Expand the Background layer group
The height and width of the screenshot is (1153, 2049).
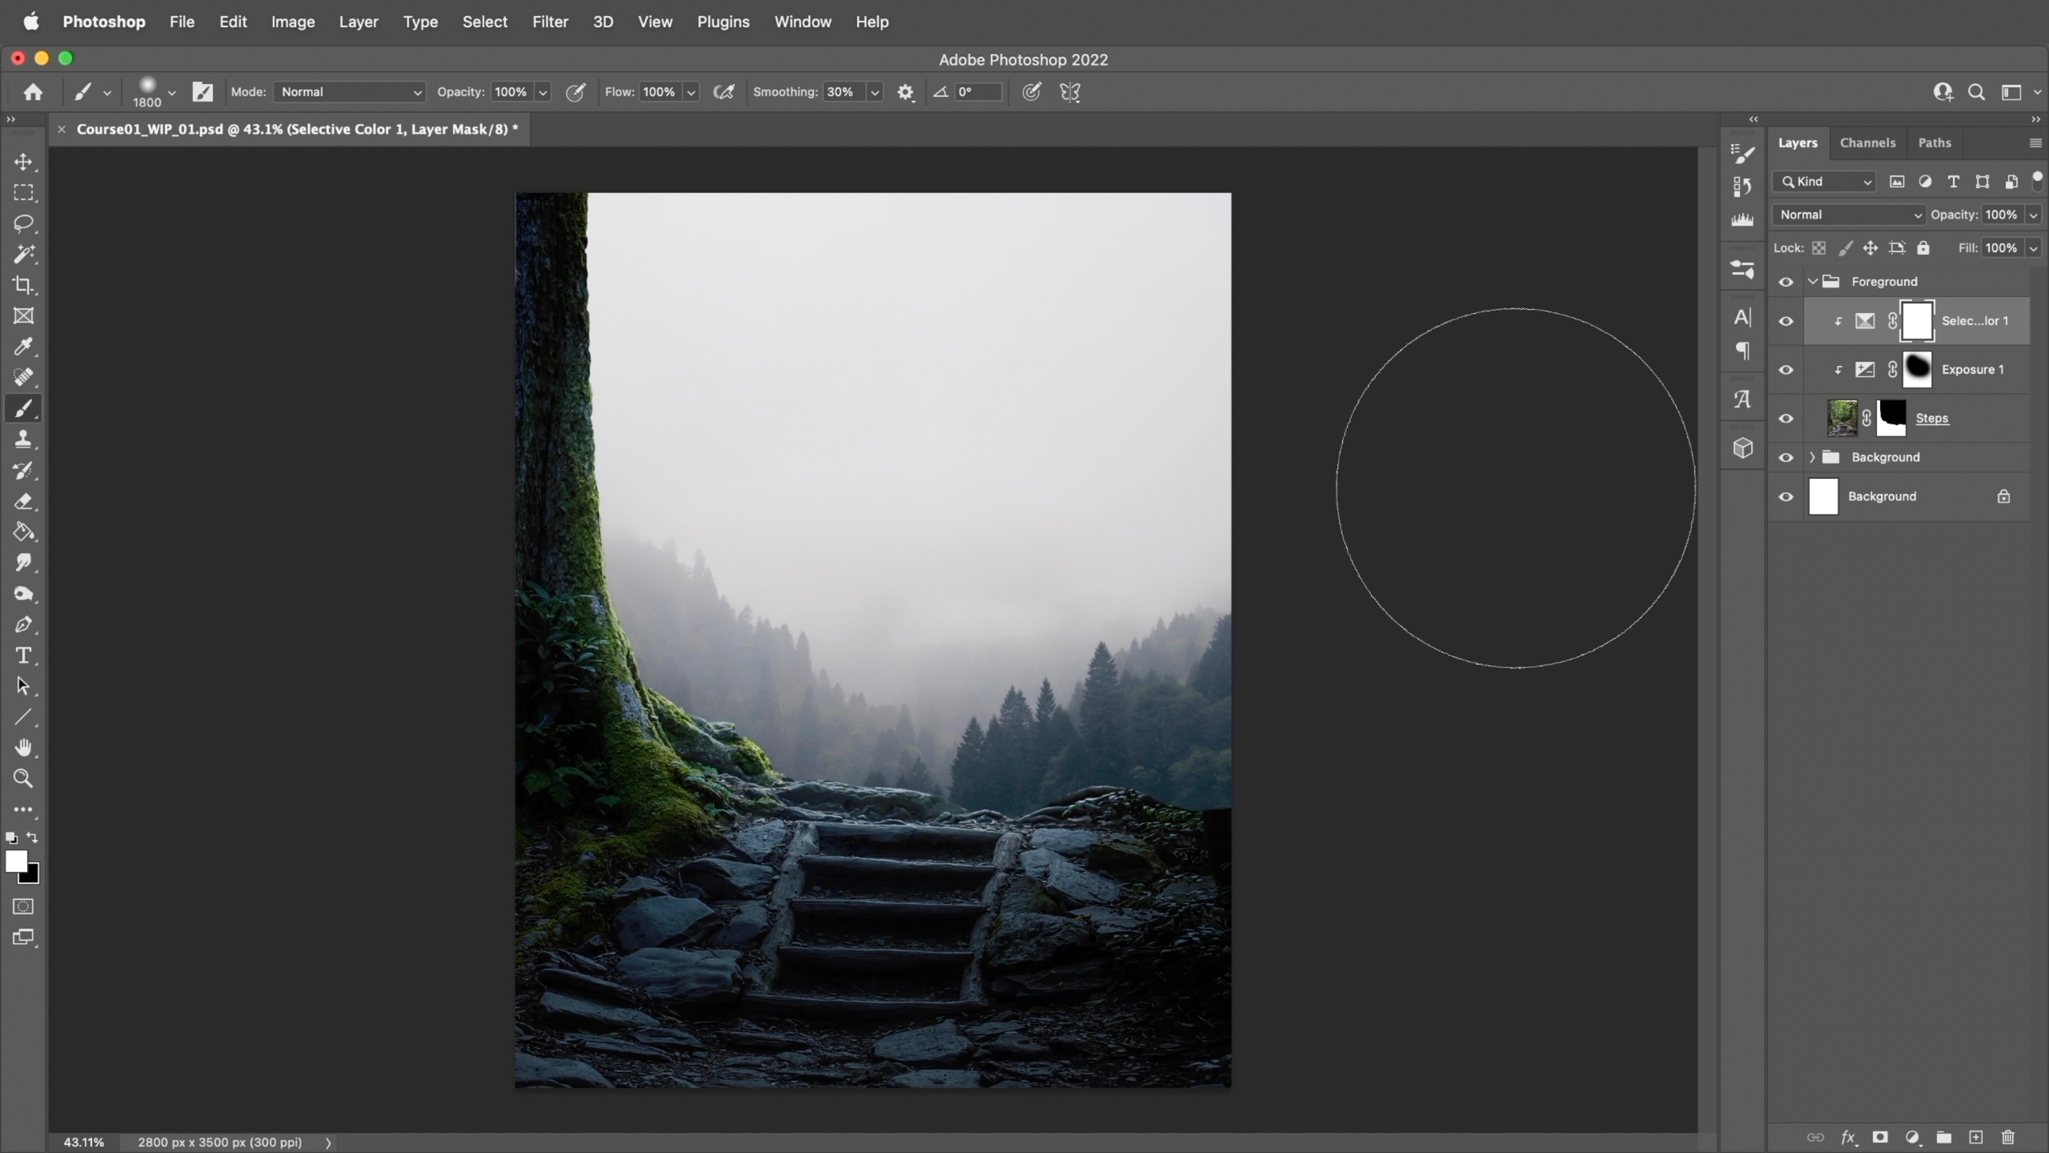coord(1812,457)
